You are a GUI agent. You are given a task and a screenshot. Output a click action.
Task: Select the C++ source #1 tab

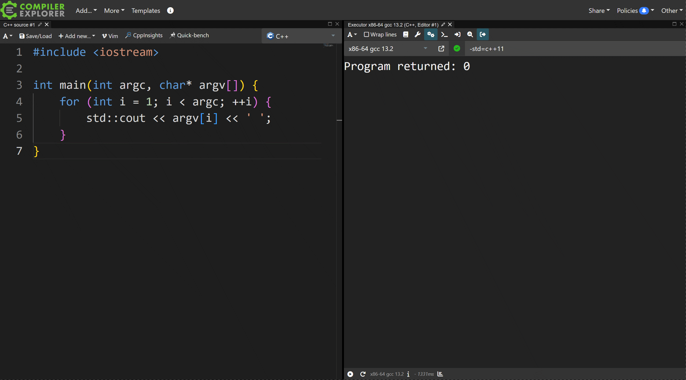coord(19,25)
